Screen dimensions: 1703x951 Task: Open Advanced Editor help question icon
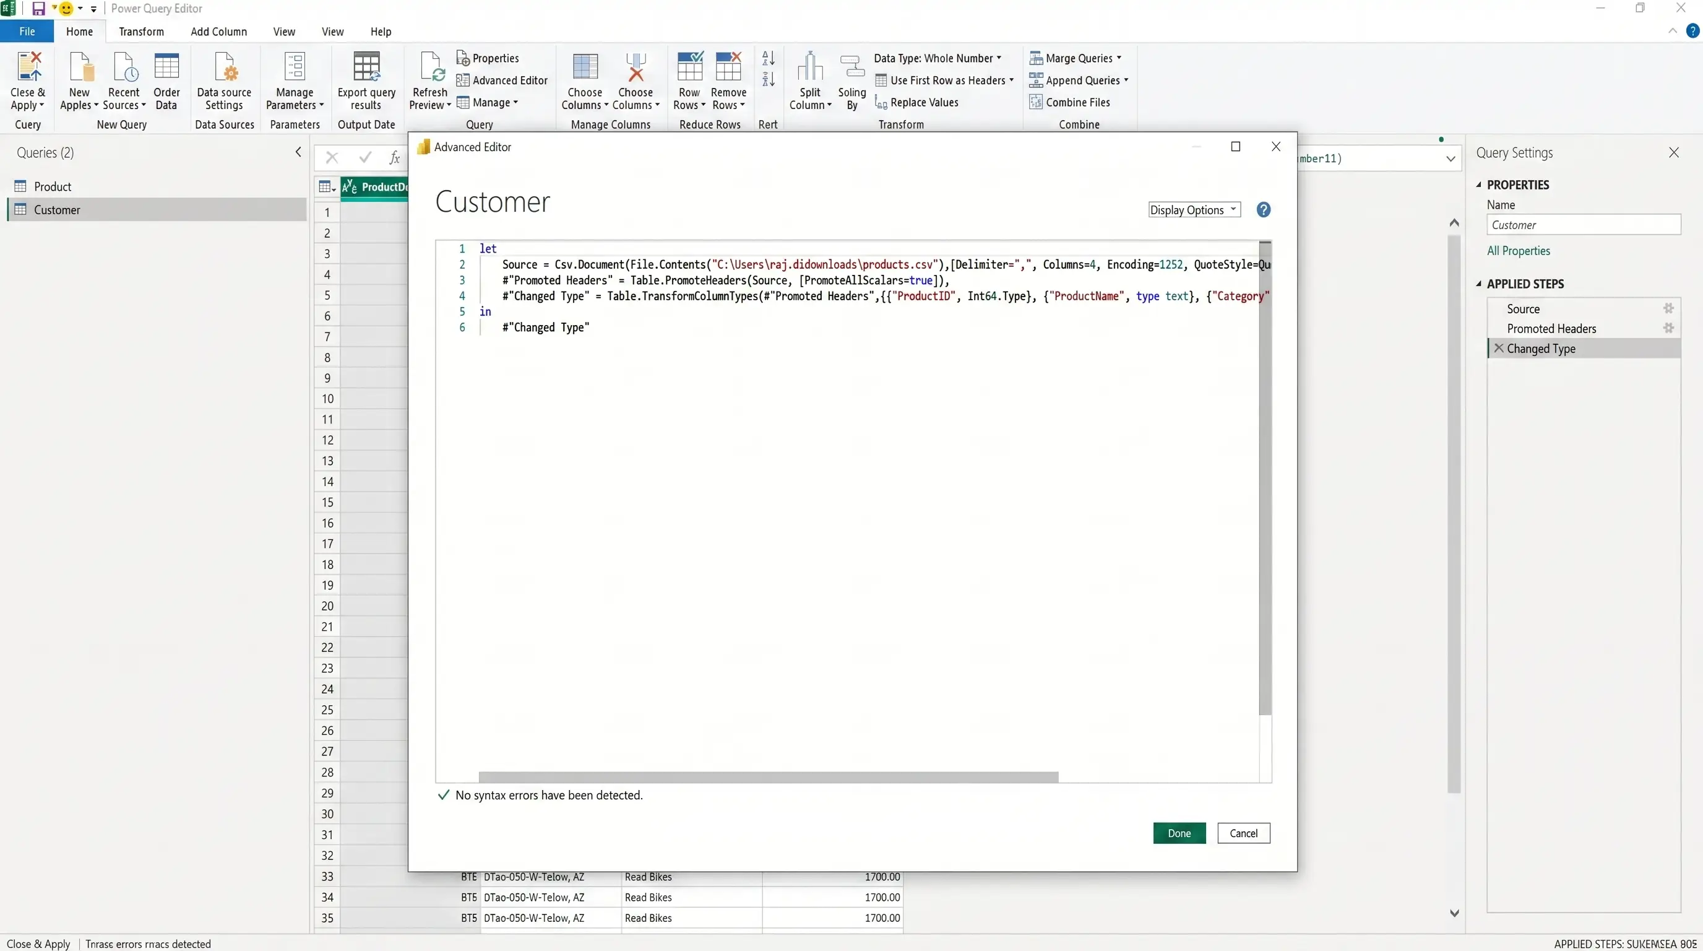coord(1264,210)
